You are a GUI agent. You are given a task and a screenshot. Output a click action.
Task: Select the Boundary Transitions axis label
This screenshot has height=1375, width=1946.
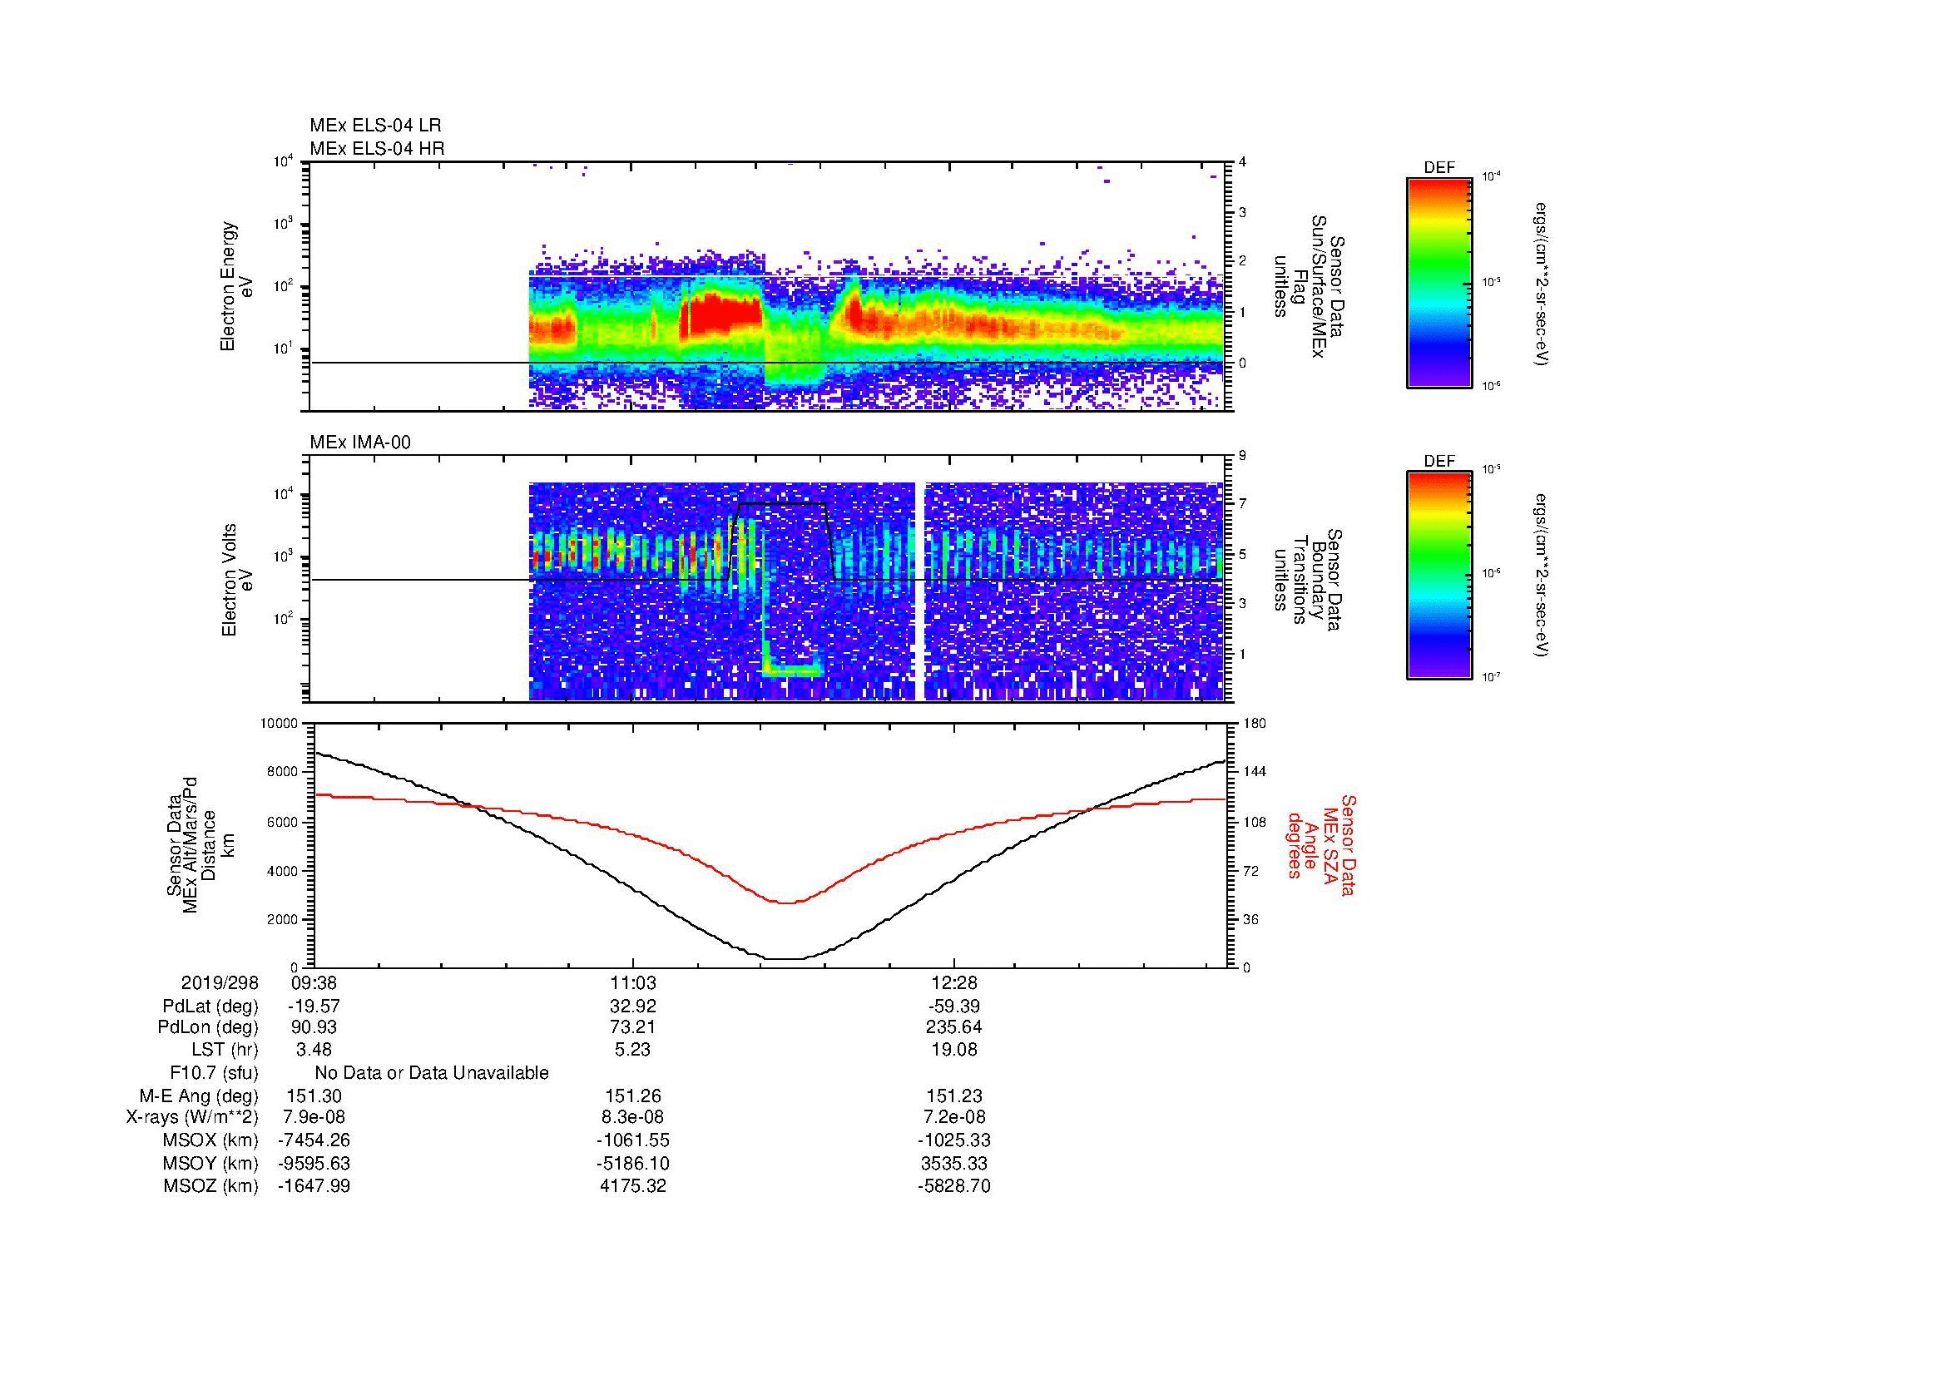tap(1309, 581)
